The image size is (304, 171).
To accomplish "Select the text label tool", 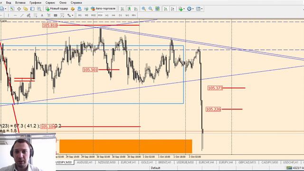I will 48,15.
